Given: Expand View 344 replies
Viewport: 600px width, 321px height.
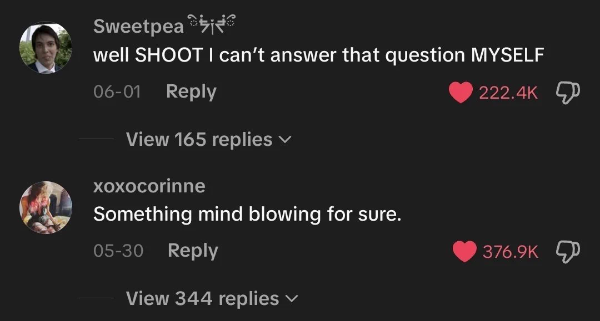Looking at the screenshot, I should point(212,298).
